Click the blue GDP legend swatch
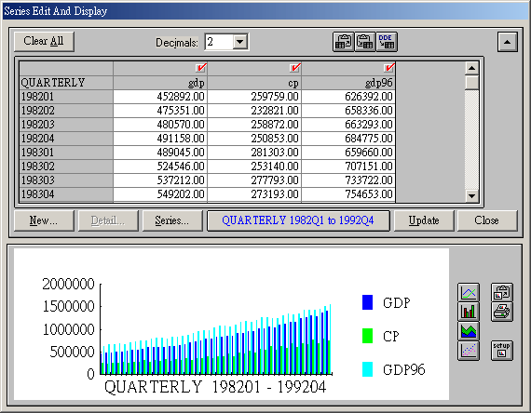531x413 pixels. (367, 302)
